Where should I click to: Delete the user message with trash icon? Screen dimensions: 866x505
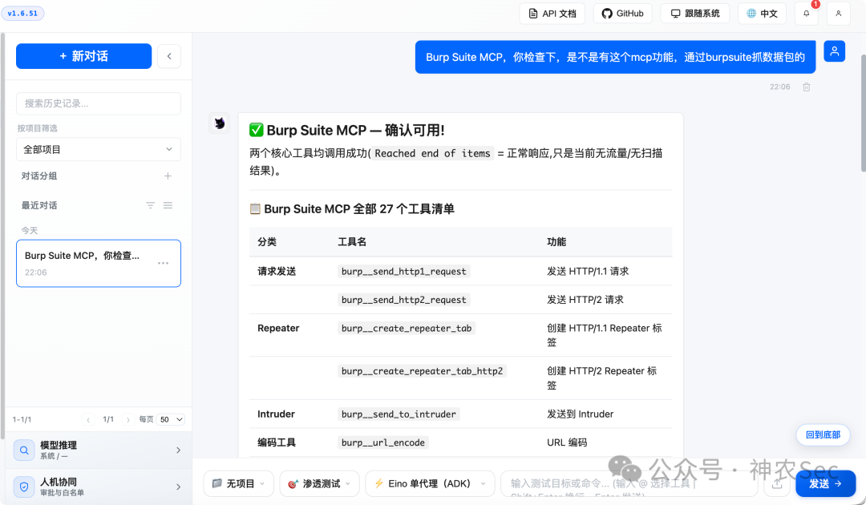(x=807, y=87)
